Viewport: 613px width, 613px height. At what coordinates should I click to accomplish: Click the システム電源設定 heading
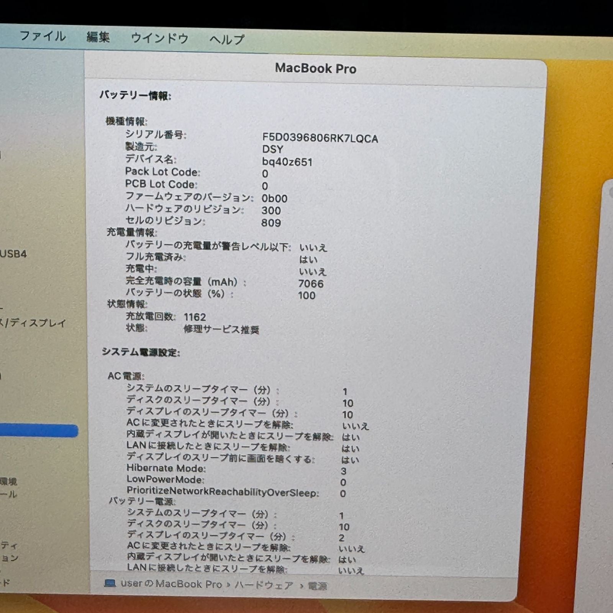(x=141, y=352)
